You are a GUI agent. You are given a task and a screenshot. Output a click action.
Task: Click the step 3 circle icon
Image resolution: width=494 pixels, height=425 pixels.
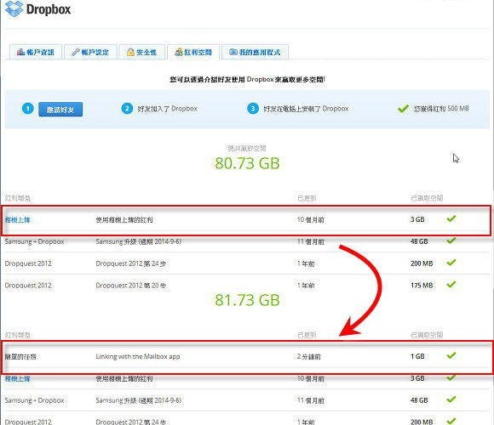pos(253,109)
